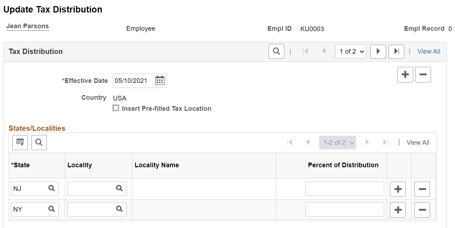455x228 pixels.
Task: Expand the 1-2 of 2 grid dropdown
Action: (338, 143)
